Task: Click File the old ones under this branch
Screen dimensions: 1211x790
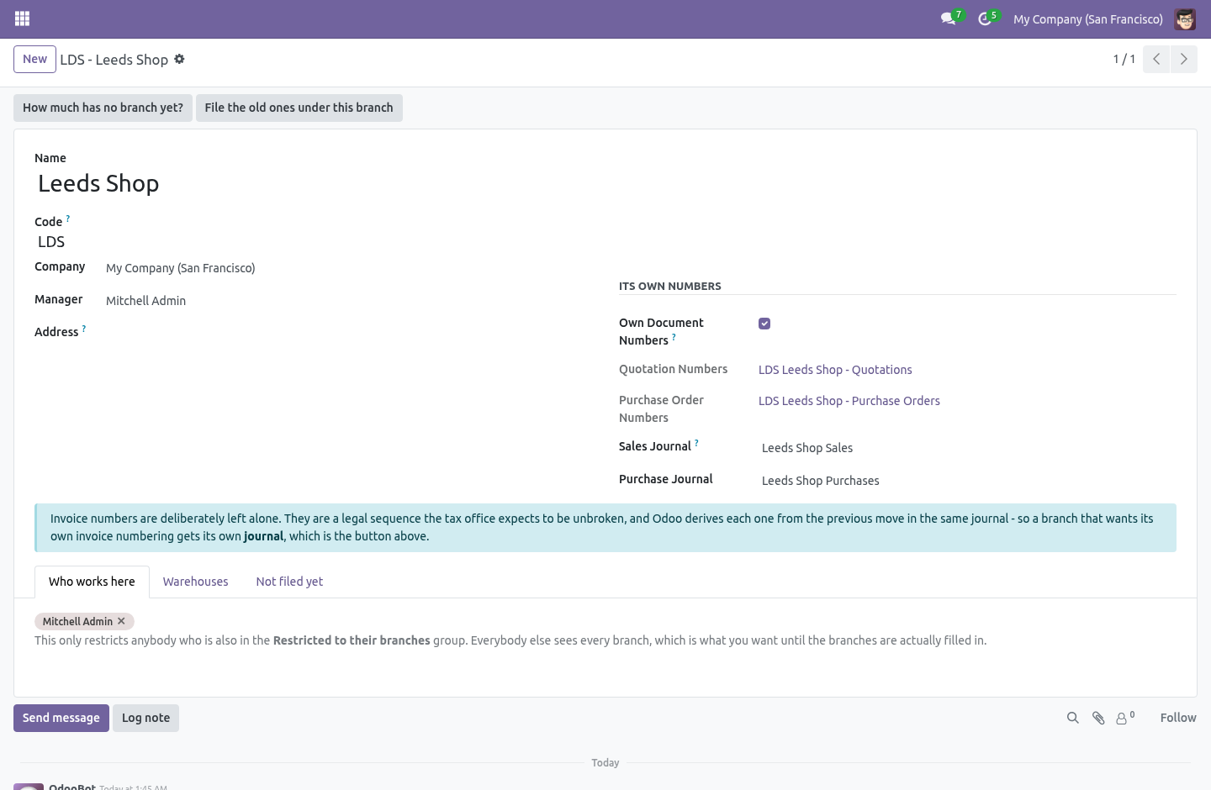Action: coord(299,108)
